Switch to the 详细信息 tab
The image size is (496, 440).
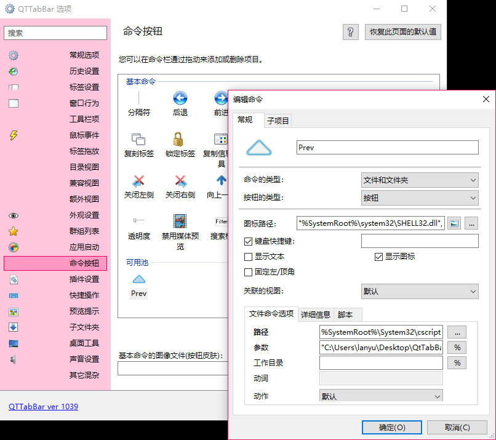tap(315, 314)
